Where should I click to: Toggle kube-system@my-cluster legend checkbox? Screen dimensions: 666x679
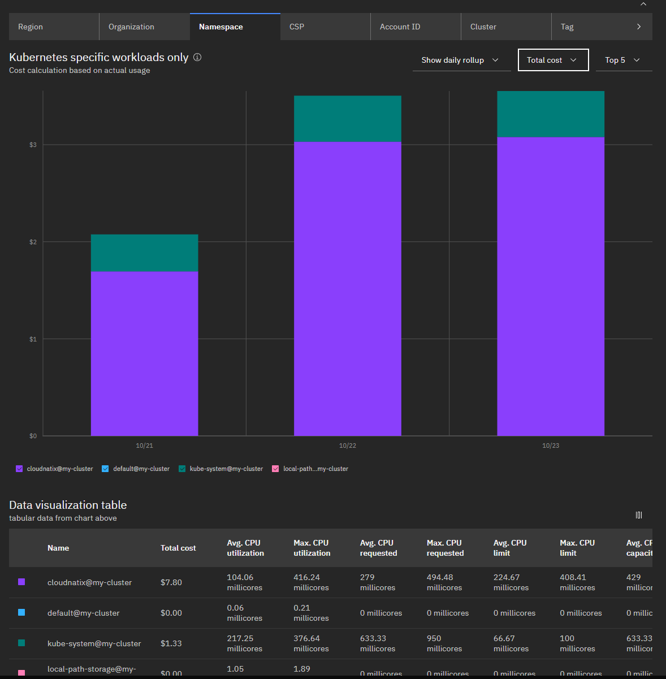pos(182,469)
